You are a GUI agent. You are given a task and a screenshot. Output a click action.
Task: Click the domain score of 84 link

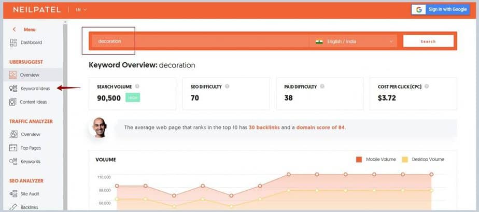pos(321,128)
